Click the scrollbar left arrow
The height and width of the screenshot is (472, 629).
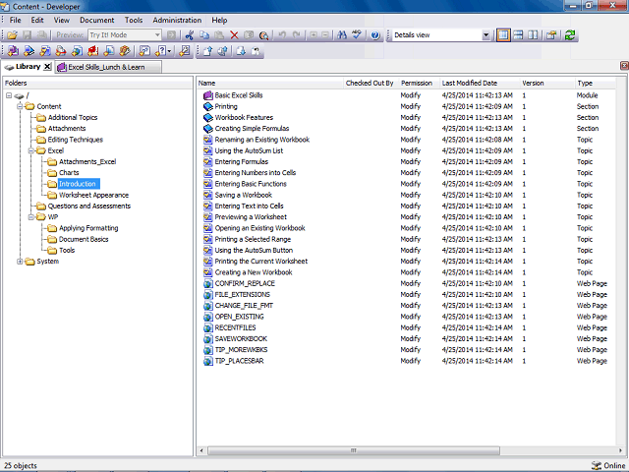click(201, 450)
